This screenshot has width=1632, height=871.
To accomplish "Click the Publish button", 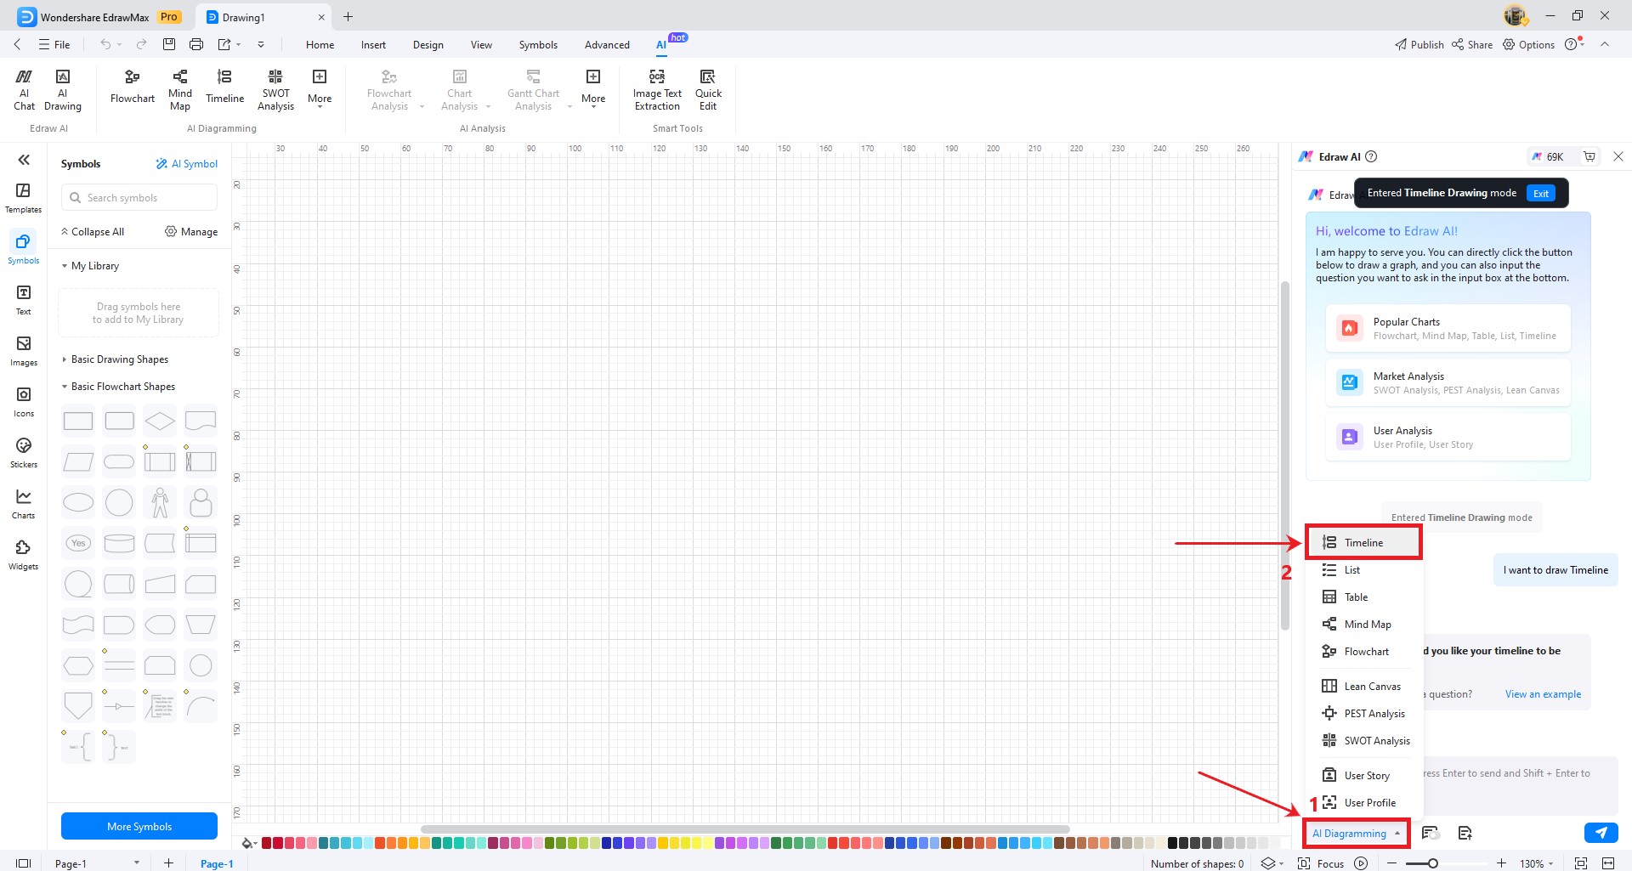I will (x=1419, y=45).
